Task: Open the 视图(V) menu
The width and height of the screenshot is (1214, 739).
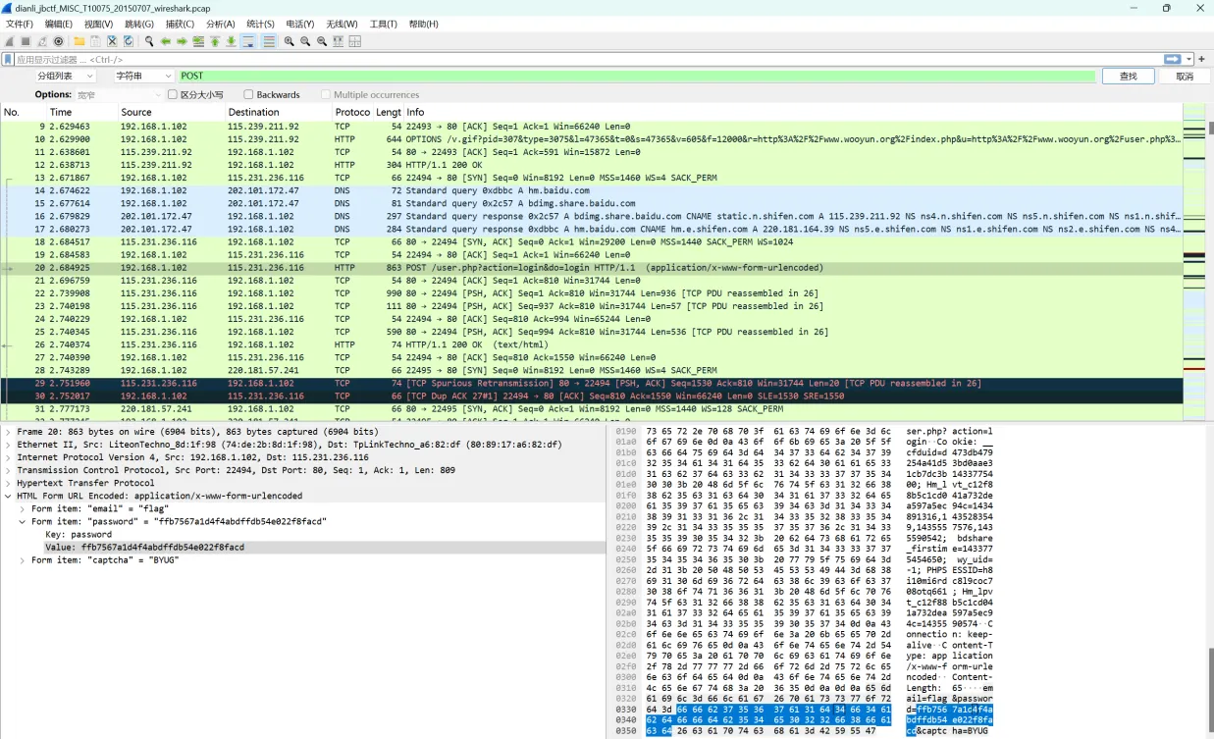Action: (98, 24)
